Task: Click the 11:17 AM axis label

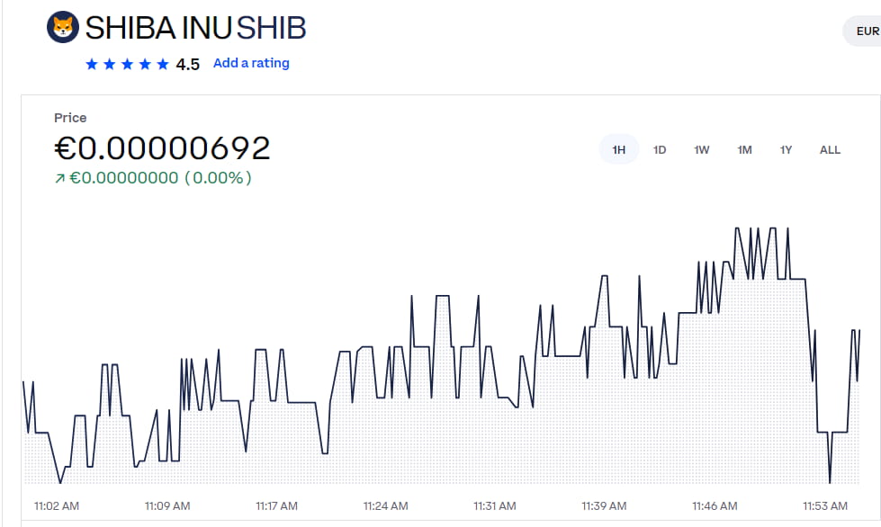Action: (276, 505)
